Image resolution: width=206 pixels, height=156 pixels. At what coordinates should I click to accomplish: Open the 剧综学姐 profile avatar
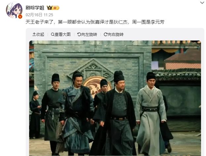tap(14, 10)
